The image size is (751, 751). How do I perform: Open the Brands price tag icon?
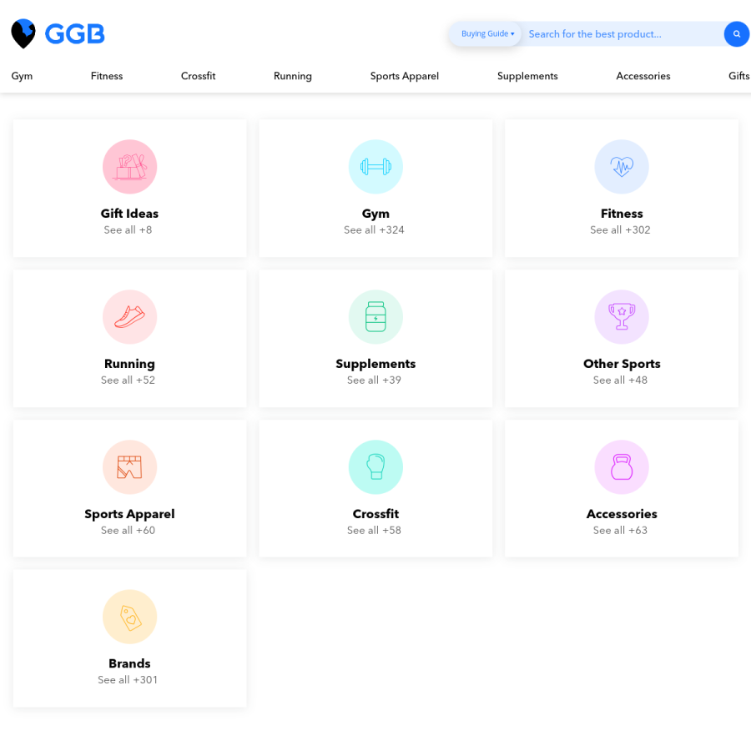(130, 617)
